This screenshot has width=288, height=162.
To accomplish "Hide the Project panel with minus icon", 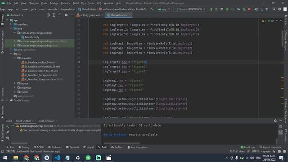I will tap(72, 15).
